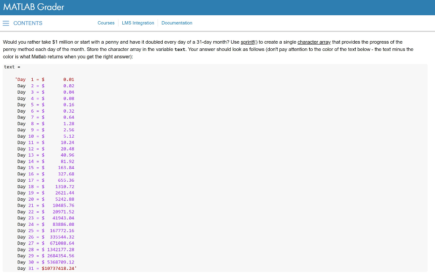Click the blue MATLAB Grader header bar
This screenshot has width=435, height=280.
point(217,7)
